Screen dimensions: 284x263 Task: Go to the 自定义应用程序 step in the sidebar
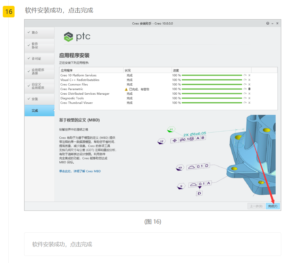[x=39, y=86]
